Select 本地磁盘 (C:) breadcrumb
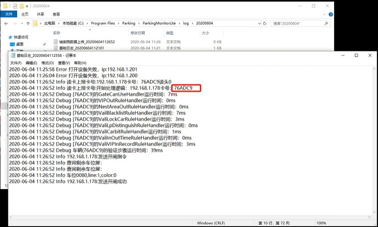 click(73, 24)
